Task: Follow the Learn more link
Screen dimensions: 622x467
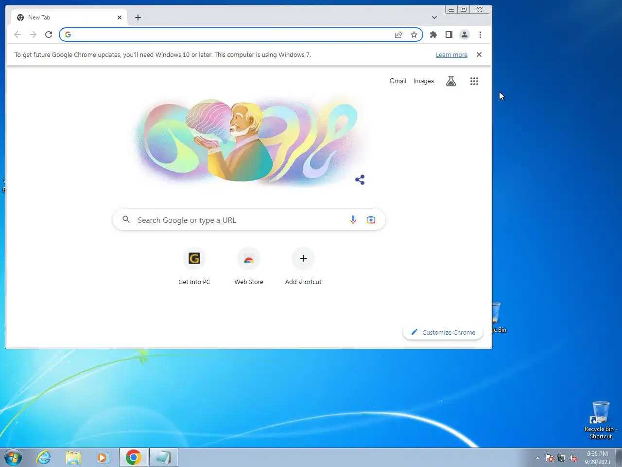Action: coord(451,55)
